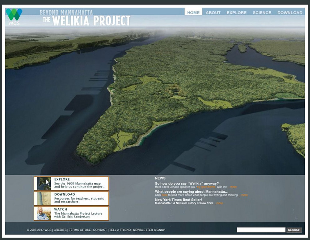Open the Explore 1609 Mannahatta map card
The height and width of the screenshot is (240, 310).
pos(71,184)
